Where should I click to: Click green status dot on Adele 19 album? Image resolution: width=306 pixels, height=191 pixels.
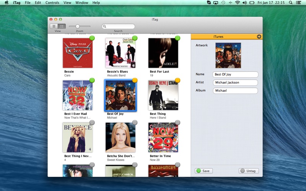177,38
